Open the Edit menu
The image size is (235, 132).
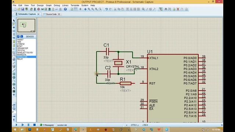(20, 5)
